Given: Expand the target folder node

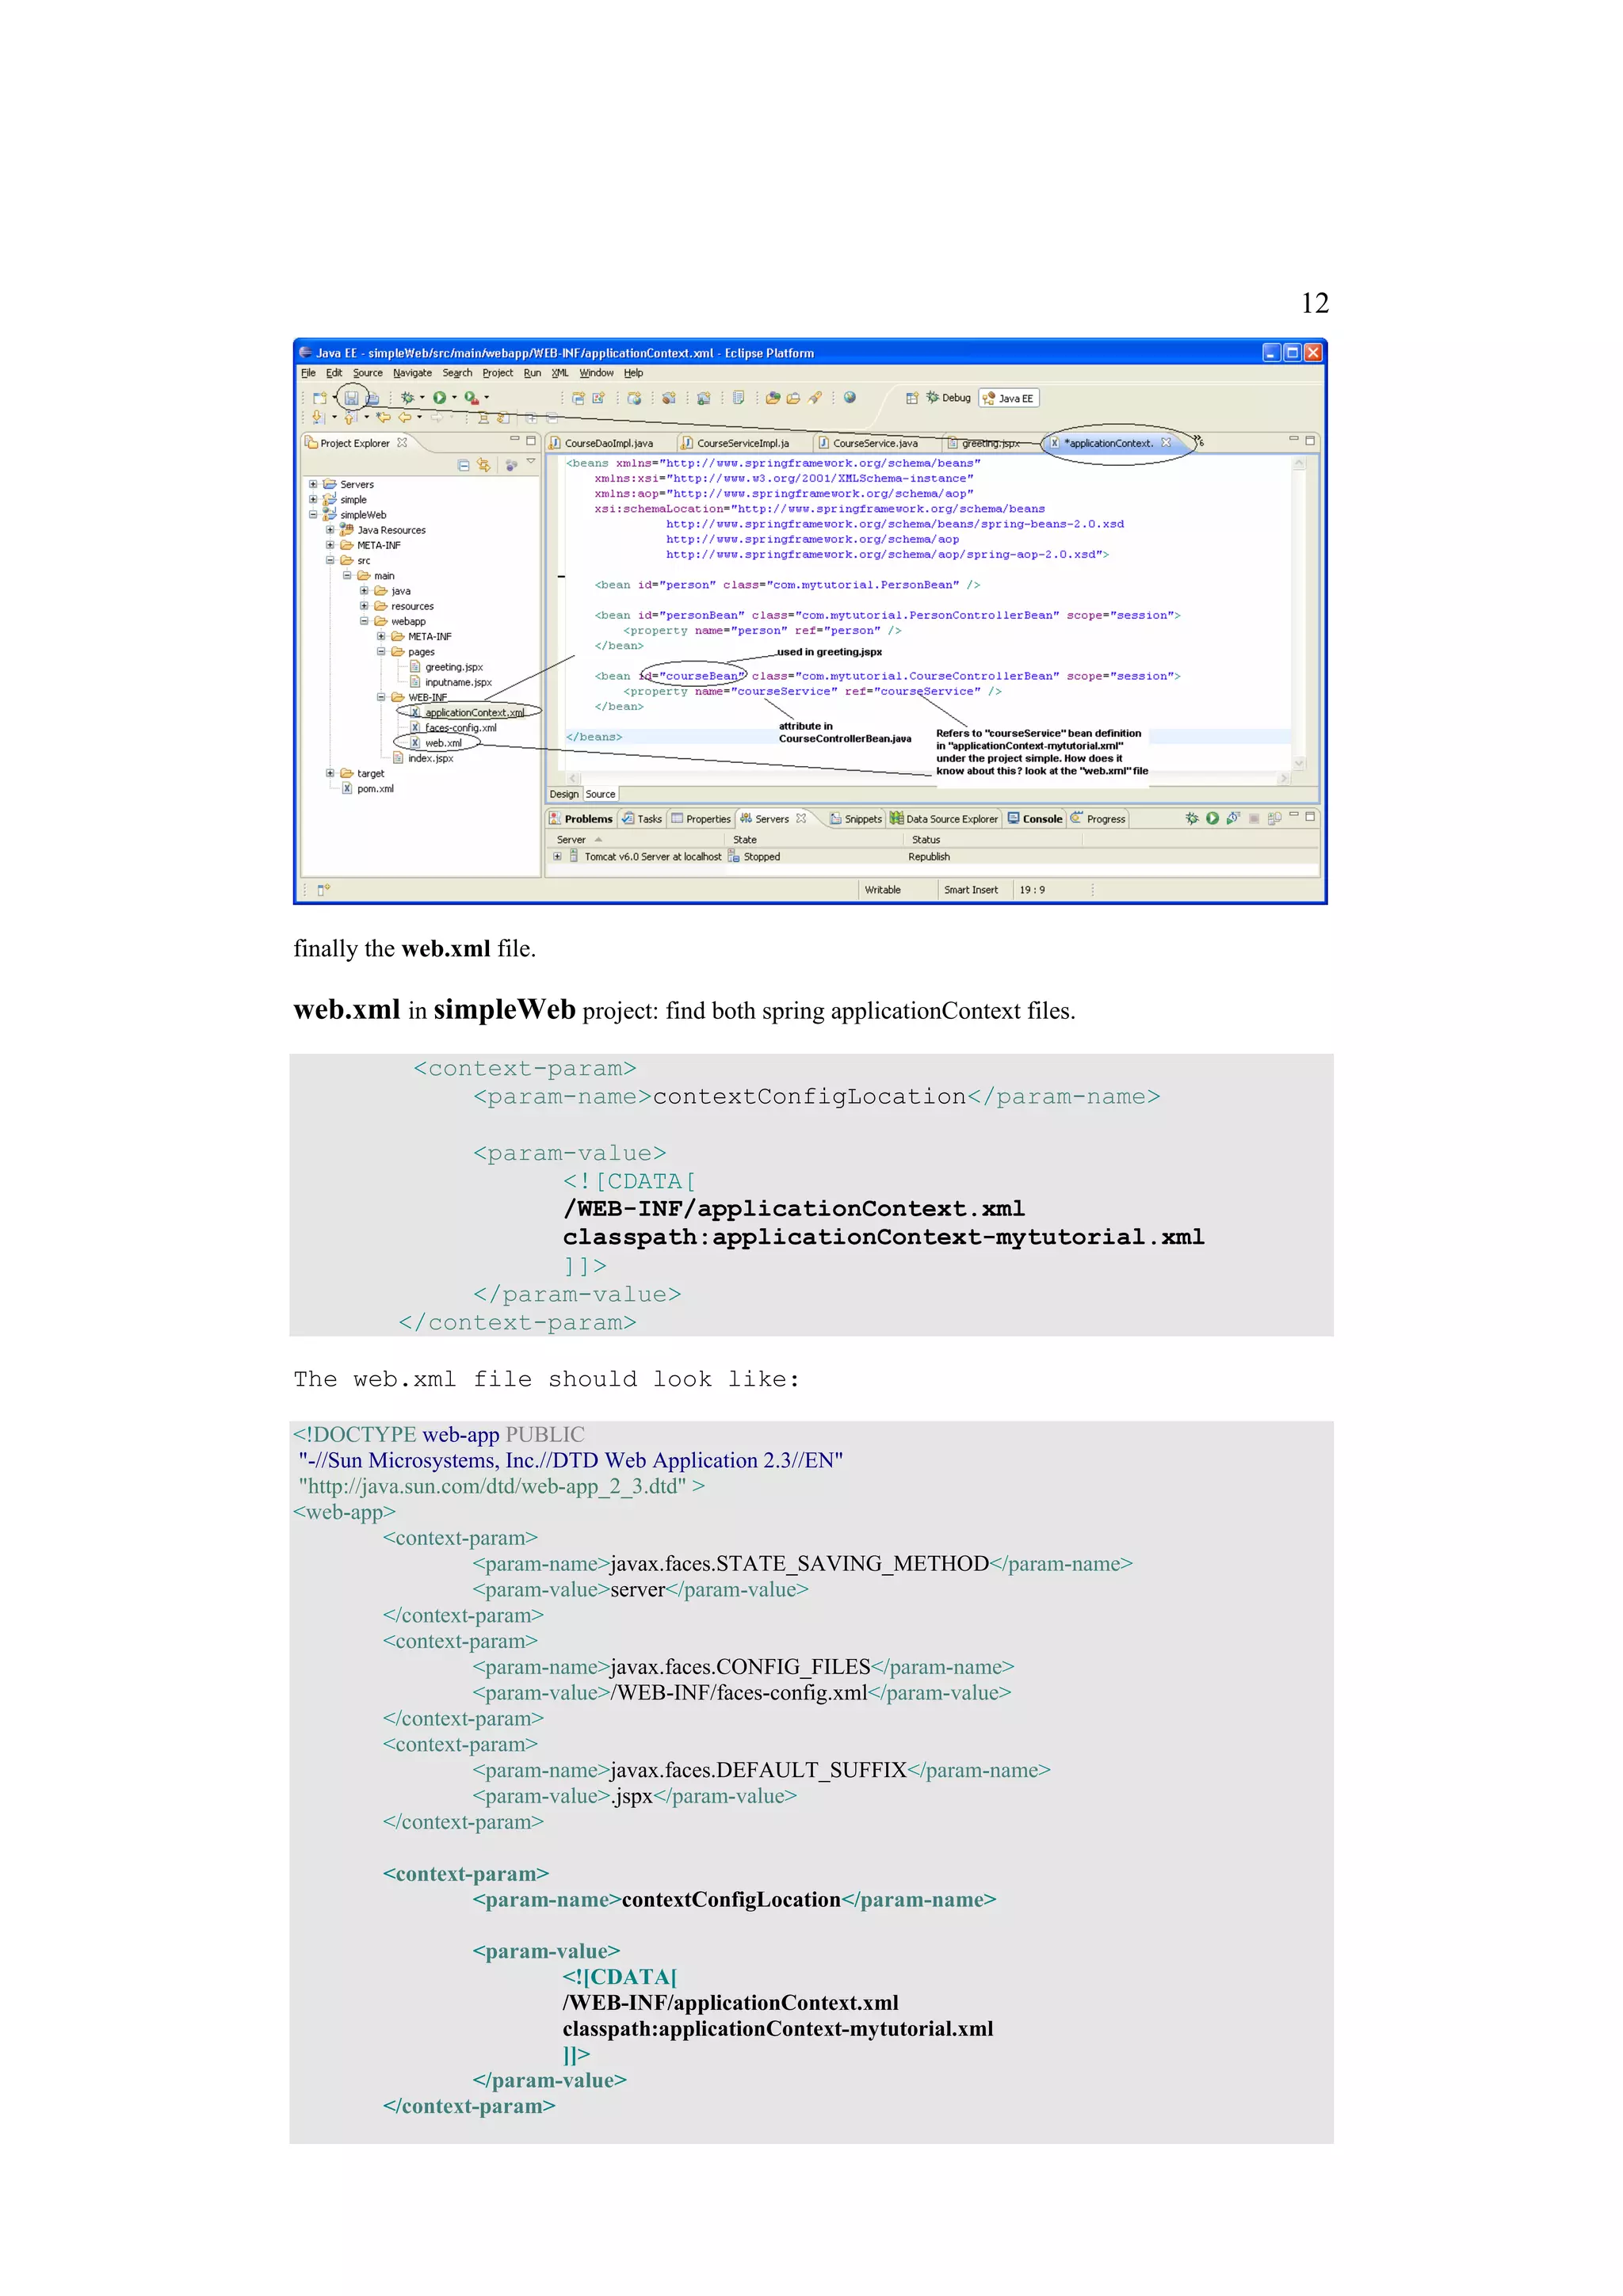Looking at the screenshot, I should [x=330, y=773].
